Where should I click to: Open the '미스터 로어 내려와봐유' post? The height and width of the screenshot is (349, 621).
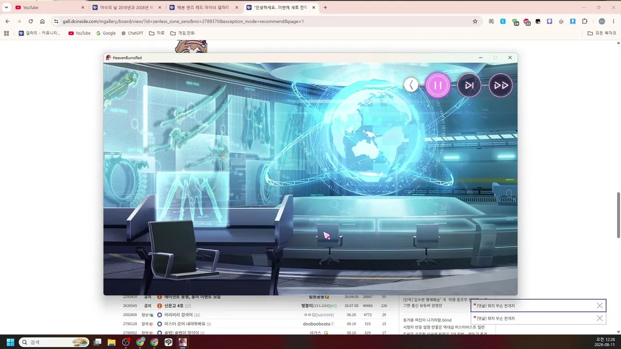(x=185, y=324)
